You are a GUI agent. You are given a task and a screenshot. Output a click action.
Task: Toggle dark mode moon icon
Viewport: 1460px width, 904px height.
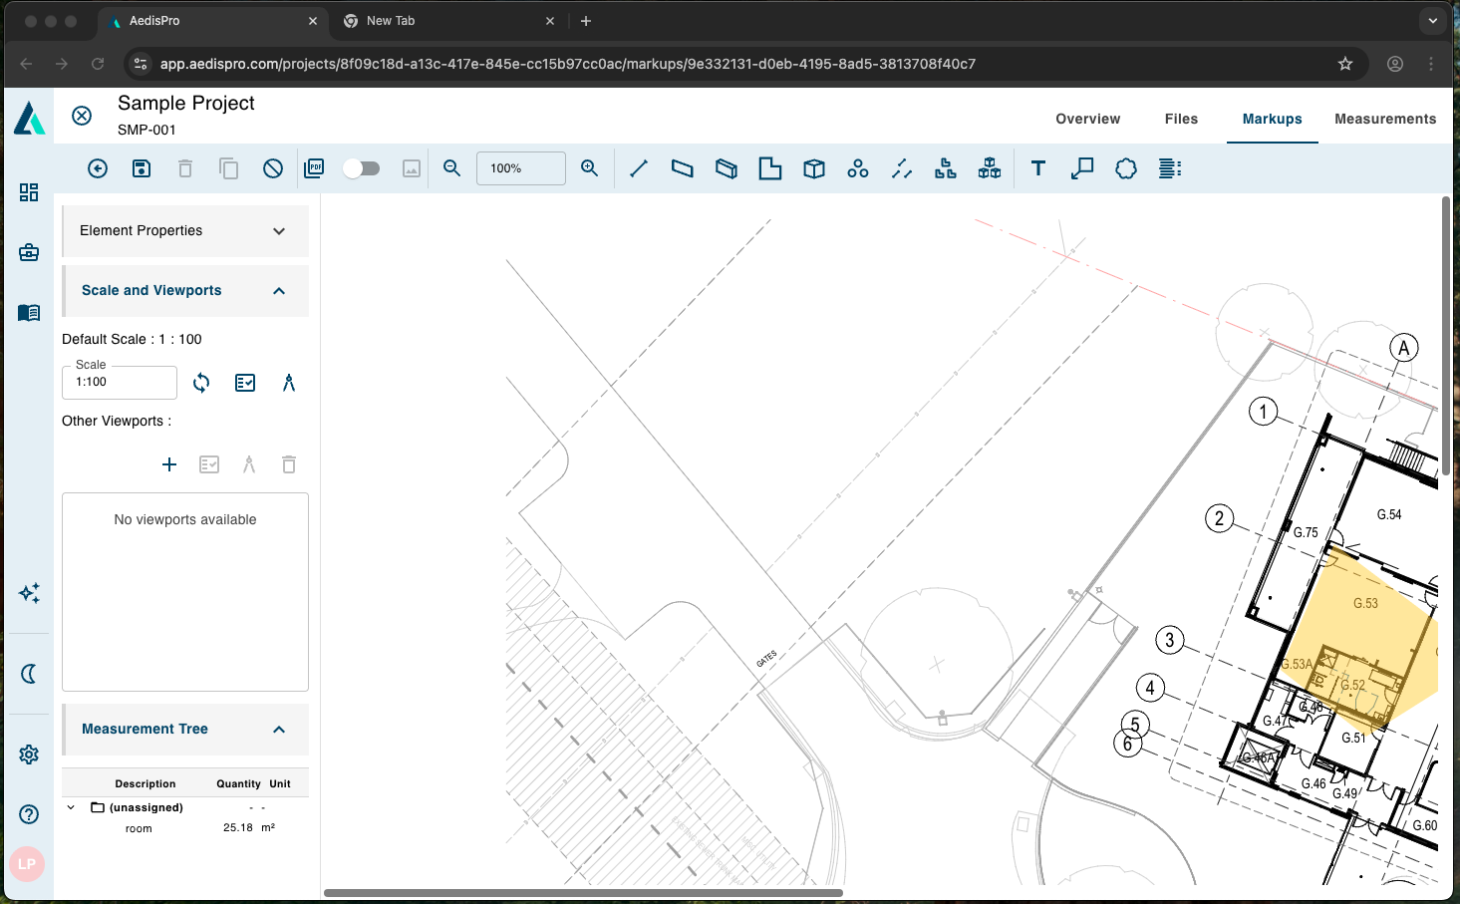[29, 674]
